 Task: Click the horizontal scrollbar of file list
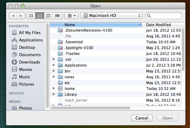point(90,108)
